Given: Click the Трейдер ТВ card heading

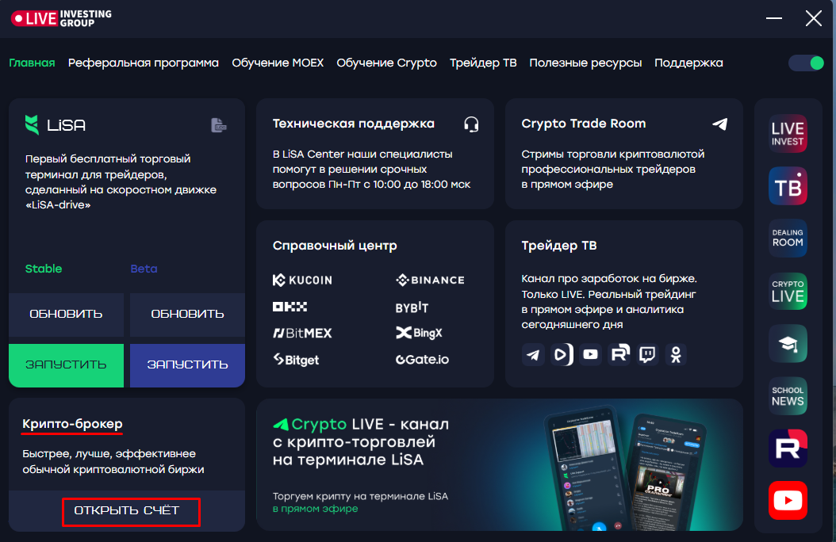Looking at the screenshot, I should tap(558, 246).
